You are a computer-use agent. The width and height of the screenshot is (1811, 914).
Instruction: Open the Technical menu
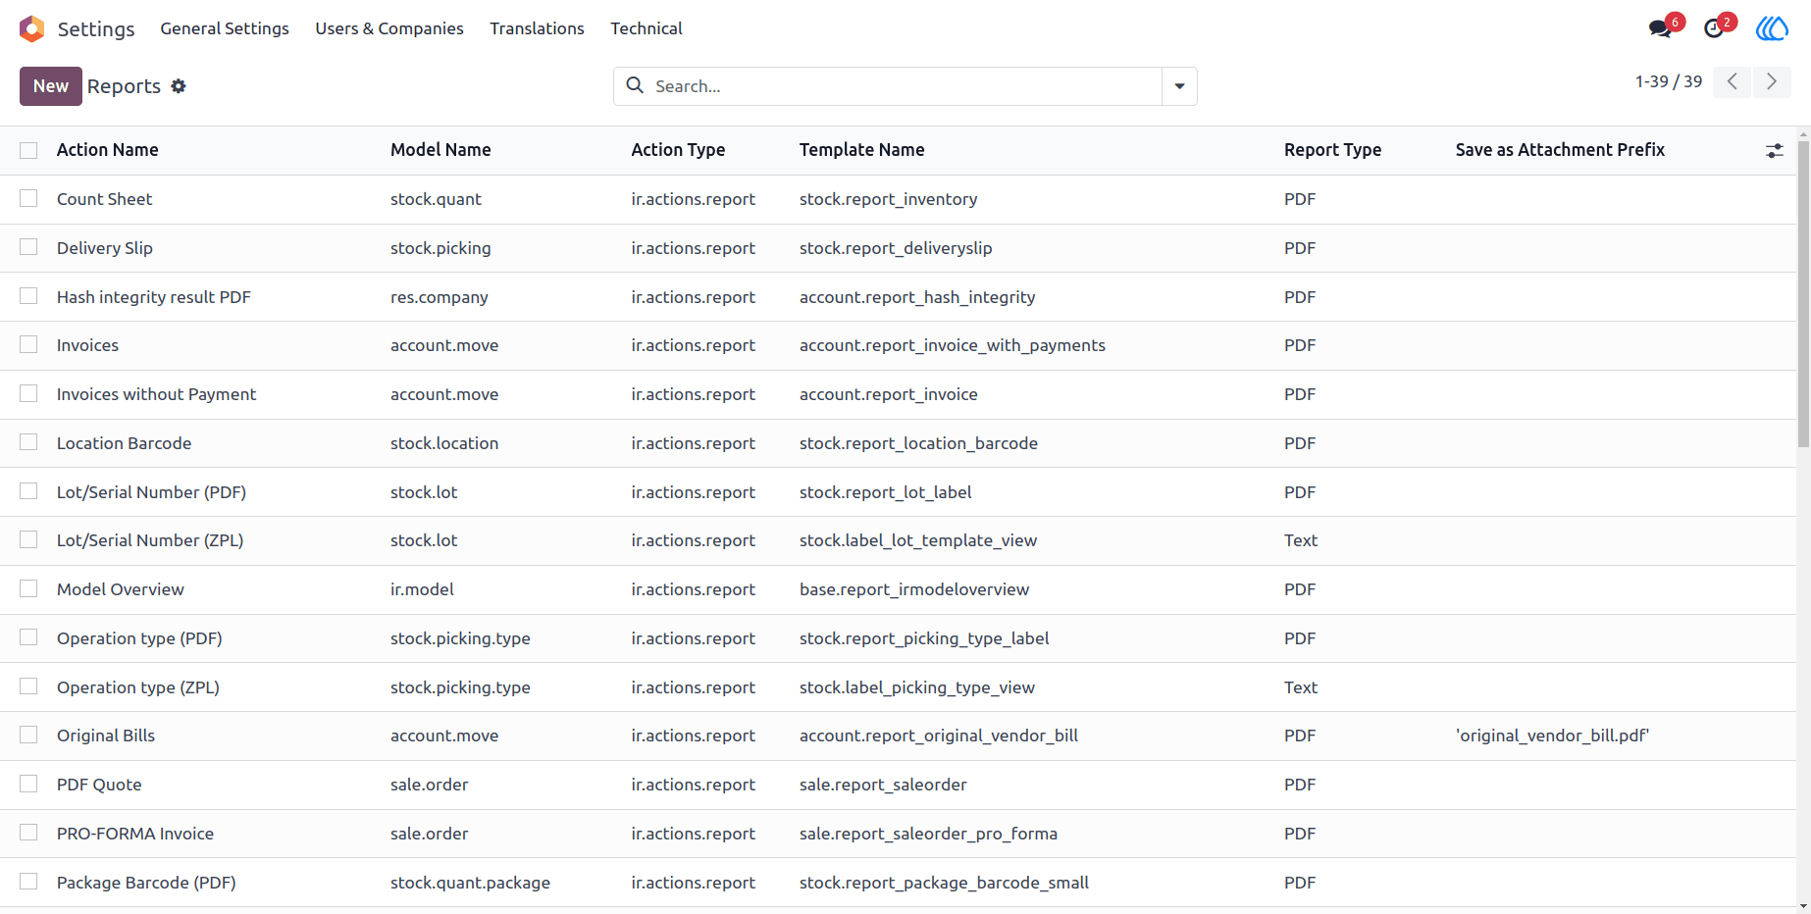pyautogui.click(x=647, y=28)
